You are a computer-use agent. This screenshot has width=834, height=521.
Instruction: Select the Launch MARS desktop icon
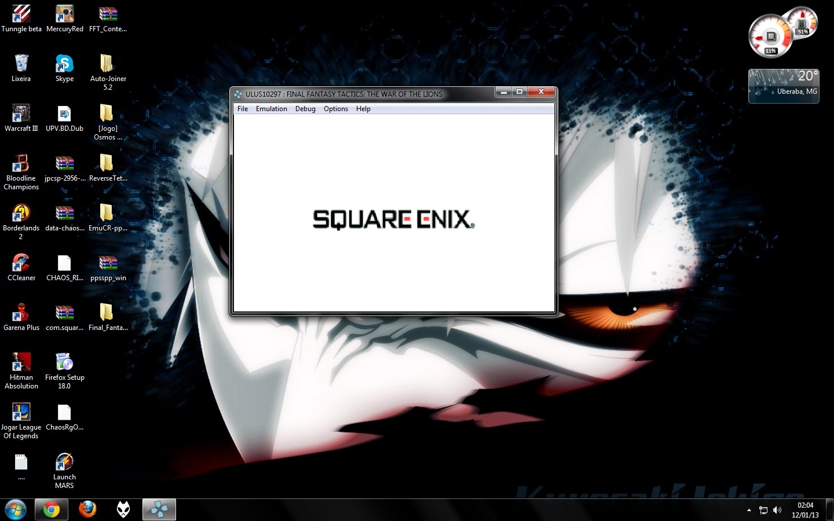pos(64,463)
